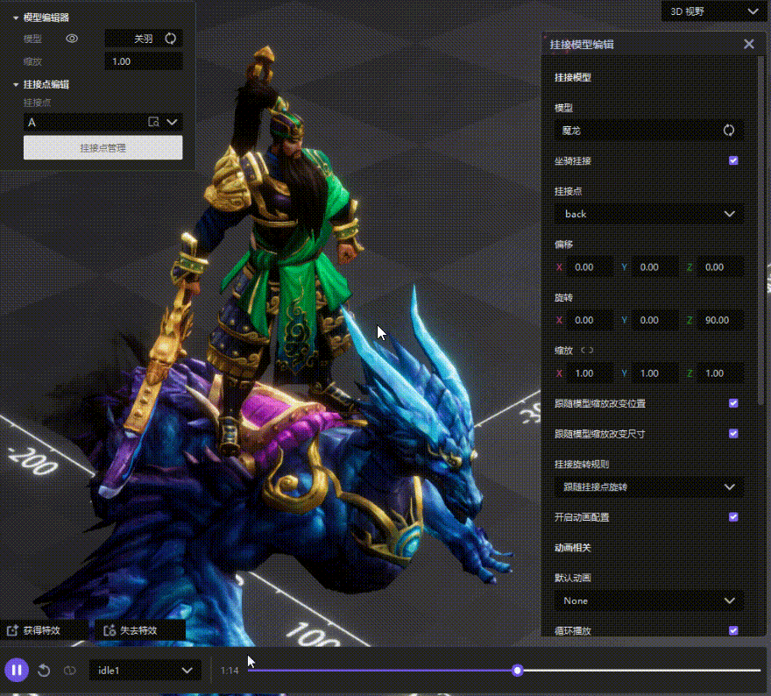Click the locate icon in attach point A field

coord(153,122)
